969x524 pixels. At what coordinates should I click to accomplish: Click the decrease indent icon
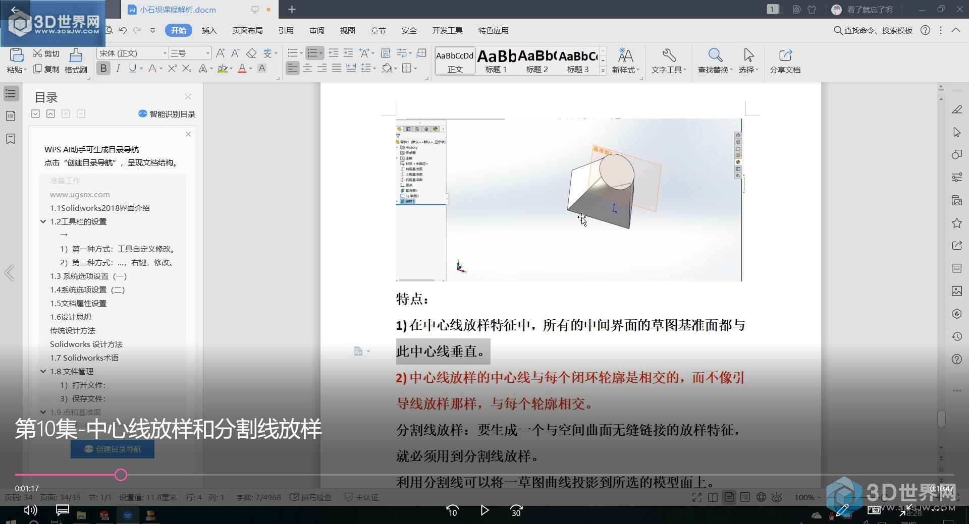[334, 53]
